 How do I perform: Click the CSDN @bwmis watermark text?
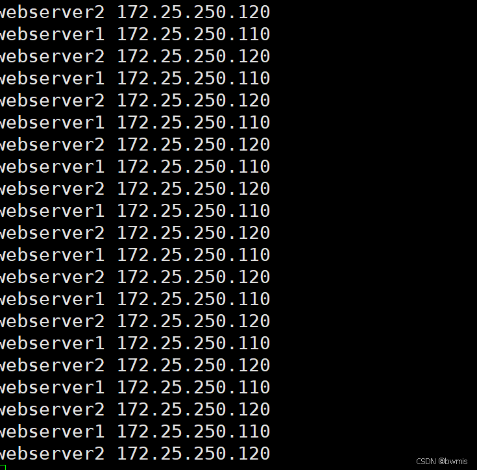coord(441,462)
